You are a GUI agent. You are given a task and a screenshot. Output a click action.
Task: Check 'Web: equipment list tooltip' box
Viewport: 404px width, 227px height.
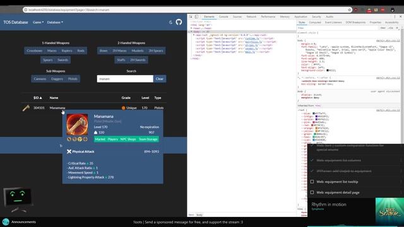click(x=312, y=182)
